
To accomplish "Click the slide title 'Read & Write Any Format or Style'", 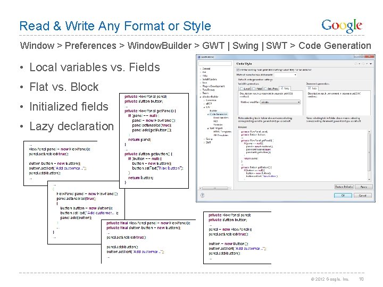I will tap(115, 26).
